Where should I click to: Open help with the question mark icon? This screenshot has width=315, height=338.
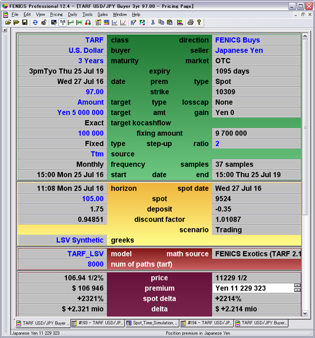click(199, 23)
